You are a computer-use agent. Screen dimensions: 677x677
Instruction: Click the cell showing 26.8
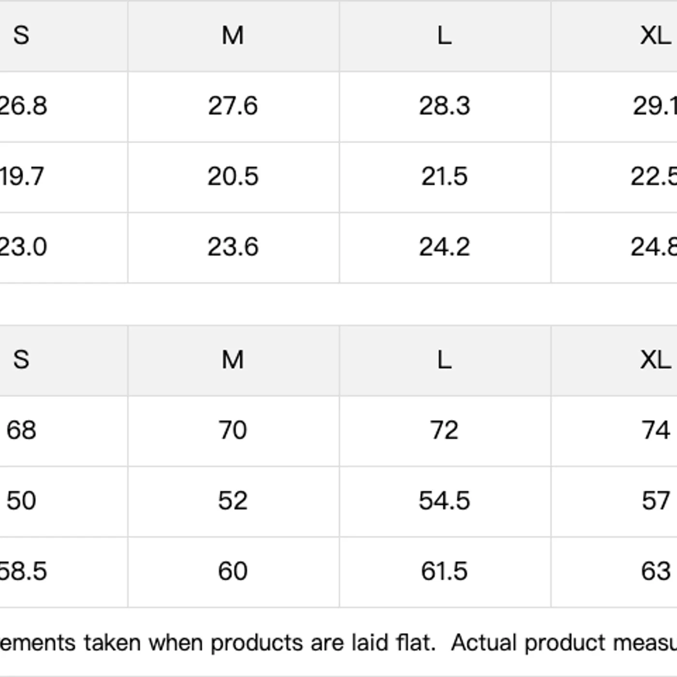point(24,106)
